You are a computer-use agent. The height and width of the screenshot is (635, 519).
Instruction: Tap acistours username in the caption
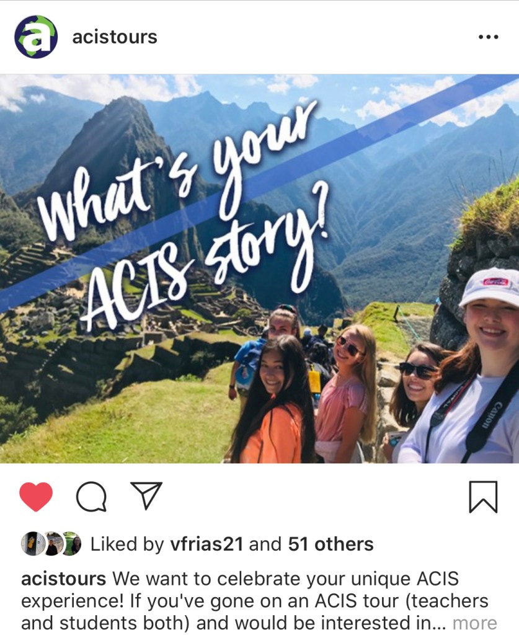(64, 579)
